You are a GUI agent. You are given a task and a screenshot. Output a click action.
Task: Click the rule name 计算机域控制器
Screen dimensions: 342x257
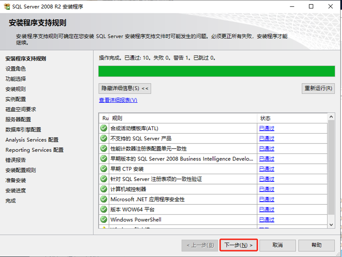click(128, 189)
